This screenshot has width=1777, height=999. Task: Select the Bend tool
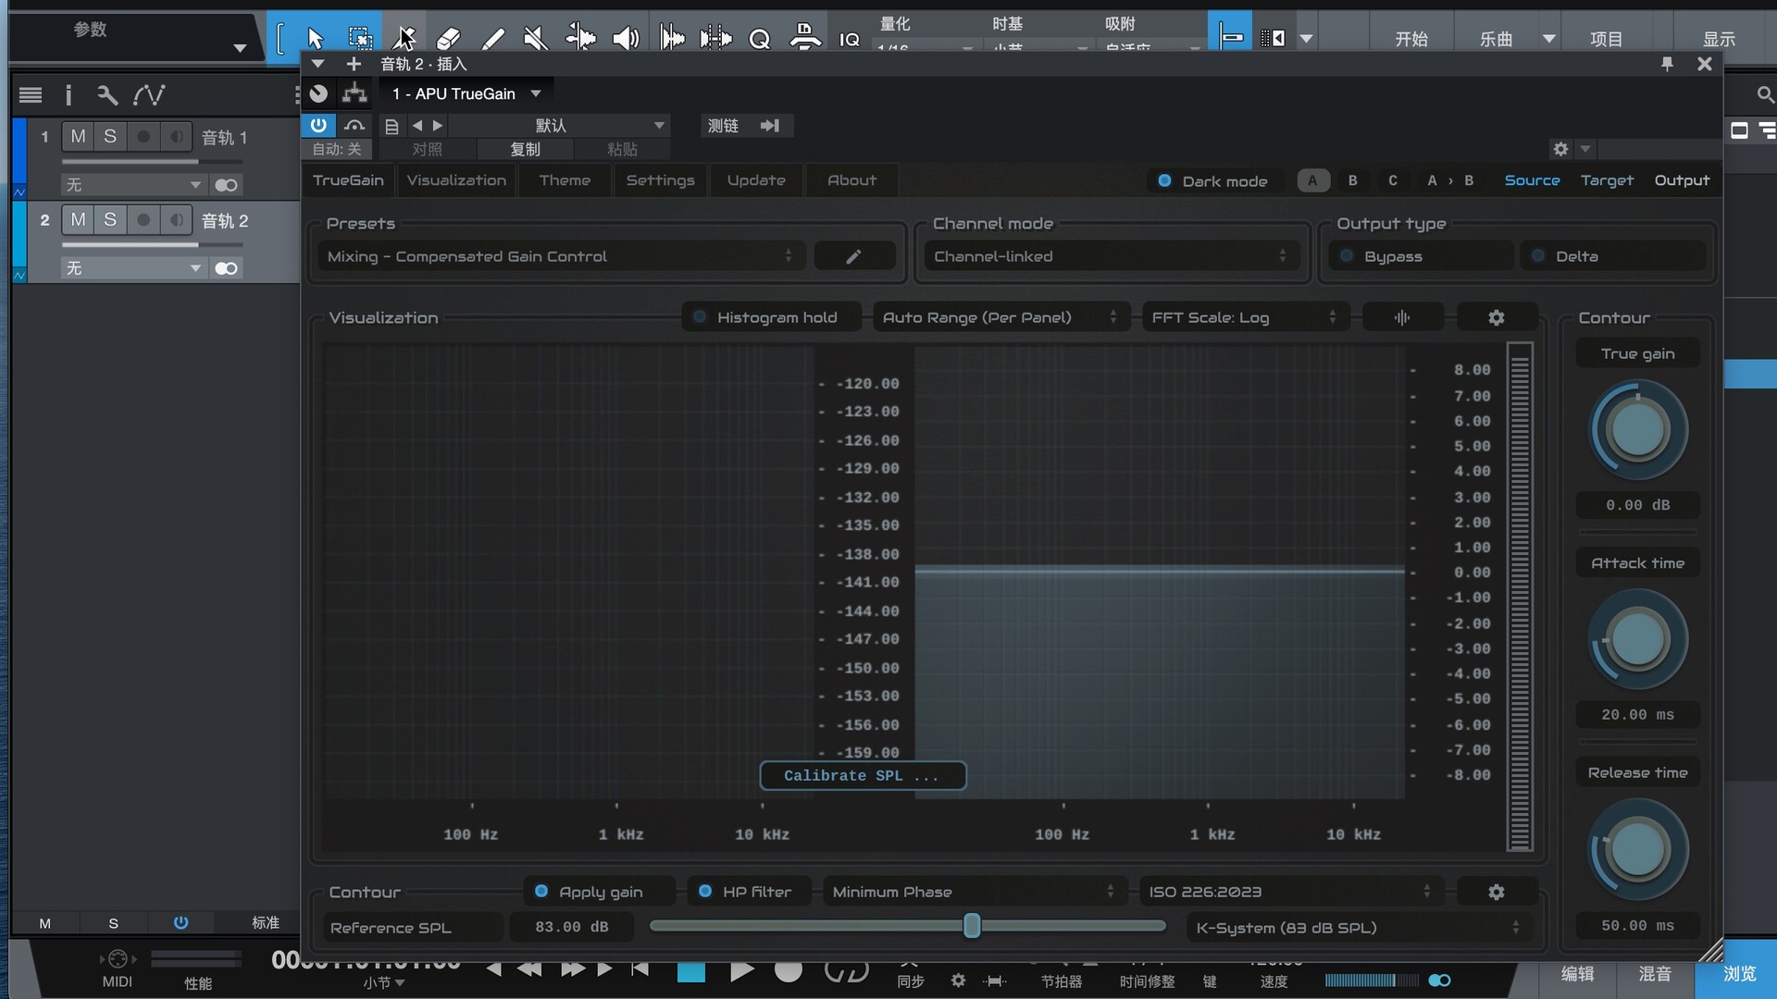pos(580,38)
